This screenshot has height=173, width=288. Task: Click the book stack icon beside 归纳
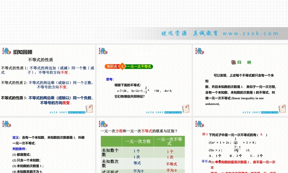(234, 62)
